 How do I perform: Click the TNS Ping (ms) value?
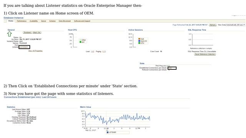[x=169, y=66]
